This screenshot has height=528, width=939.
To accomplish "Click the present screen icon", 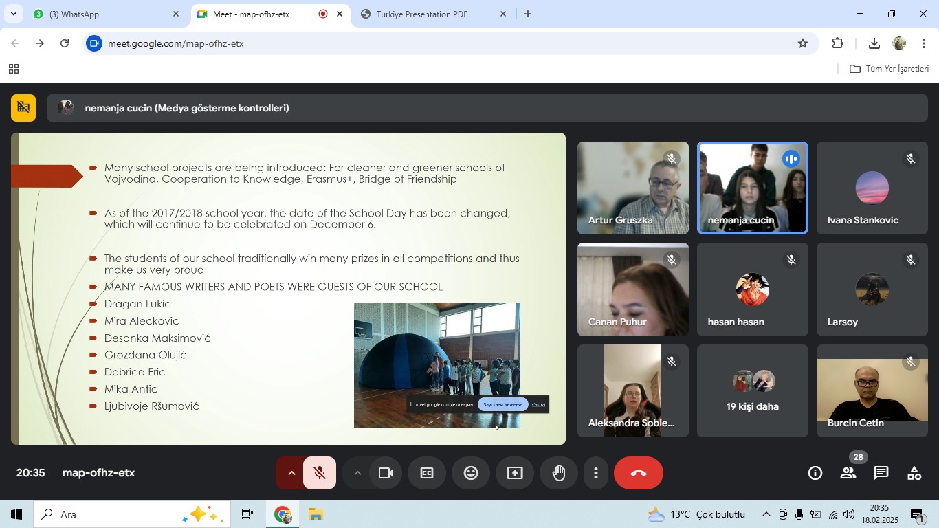I will (515, 473).
